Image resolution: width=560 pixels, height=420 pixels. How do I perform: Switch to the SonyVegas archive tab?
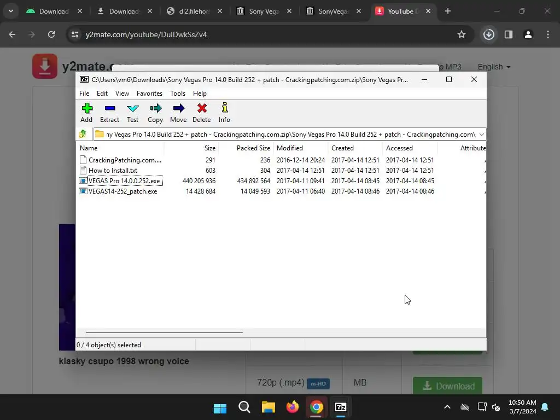(333, 11)
